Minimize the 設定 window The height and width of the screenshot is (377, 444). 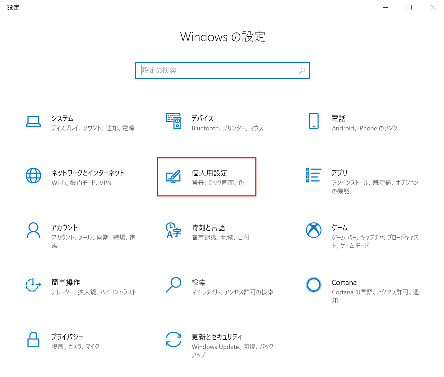click(x=385, y=7)
